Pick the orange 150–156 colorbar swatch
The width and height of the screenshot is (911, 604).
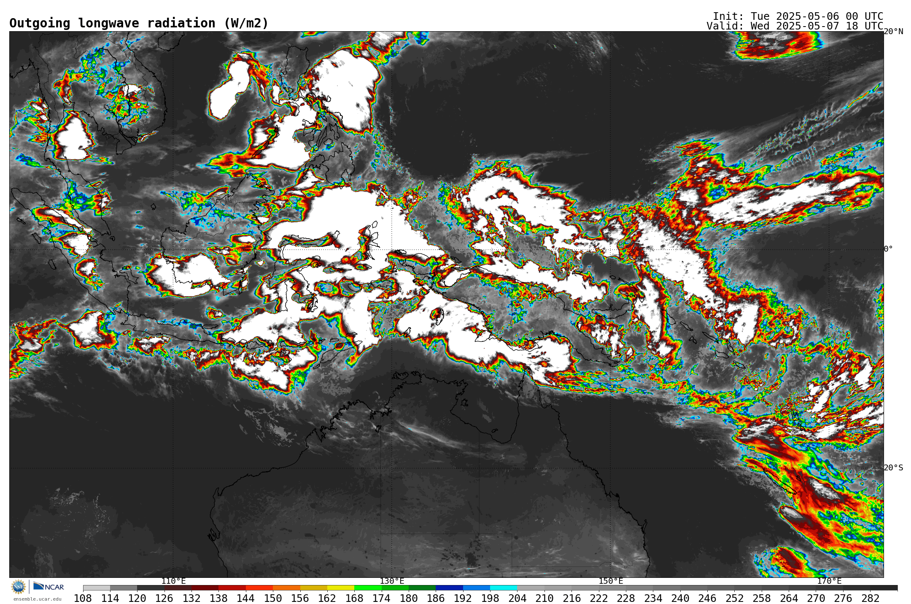click(286, 588)
